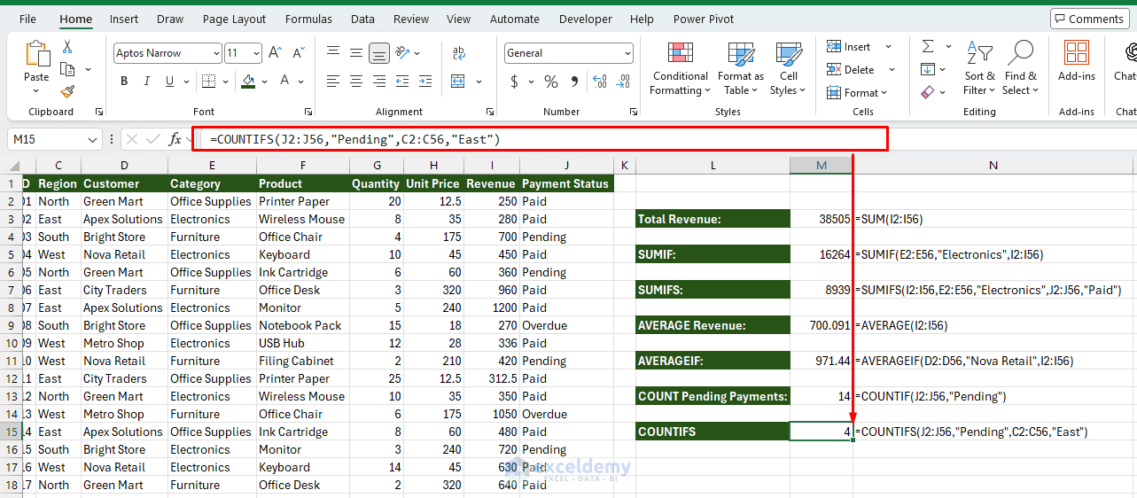Viewport: 1137px width, 498px height.
Task: Apply comma style
Action: 575,82
